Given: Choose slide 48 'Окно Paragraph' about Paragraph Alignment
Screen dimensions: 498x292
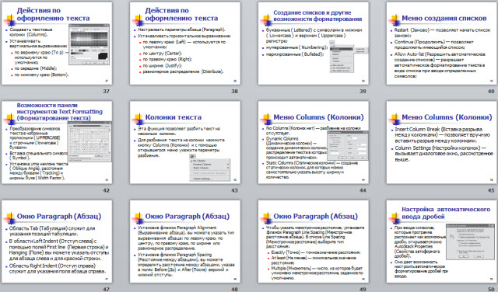Looking at the screenshot, I should coord(185,242).
